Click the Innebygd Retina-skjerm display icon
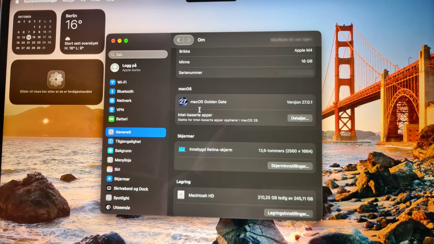Screen dimensions: 434x244 click(x=182, y=150)
